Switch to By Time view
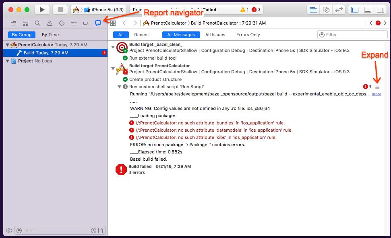Image resolution: width=391 pixels, height=238 pixels. [50, 35]
